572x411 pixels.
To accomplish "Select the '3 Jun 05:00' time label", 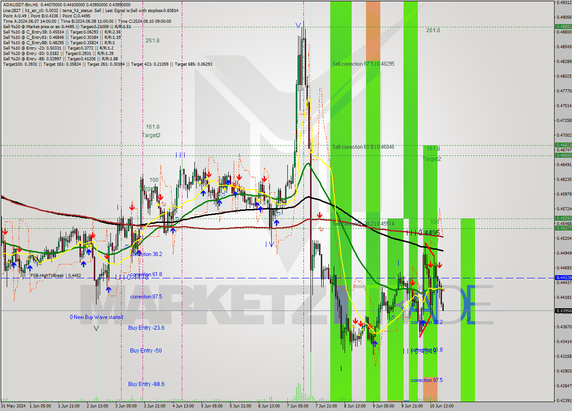I will coord(126,406).
